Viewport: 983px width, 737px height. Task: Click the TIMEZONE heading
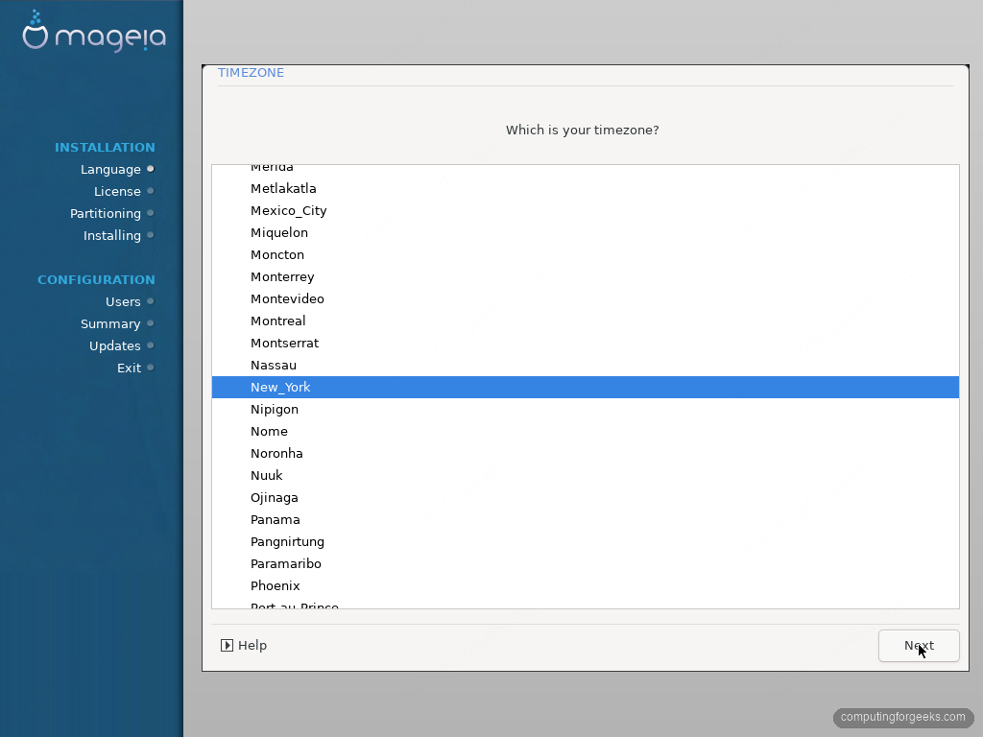coord(251,73)
